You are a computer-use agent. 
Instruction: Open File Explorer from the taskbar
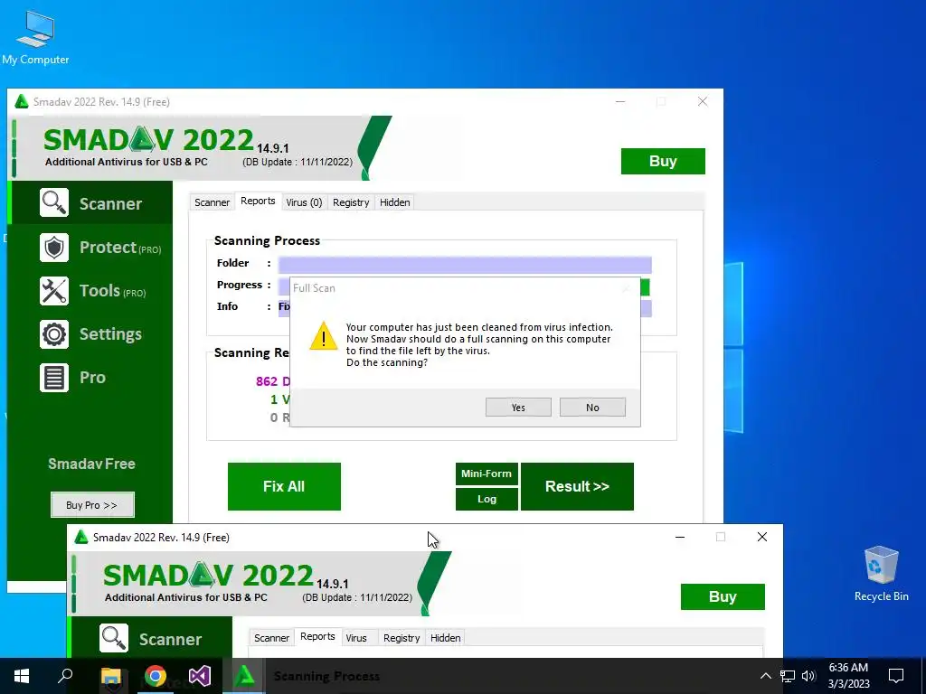tap(110, 676)
